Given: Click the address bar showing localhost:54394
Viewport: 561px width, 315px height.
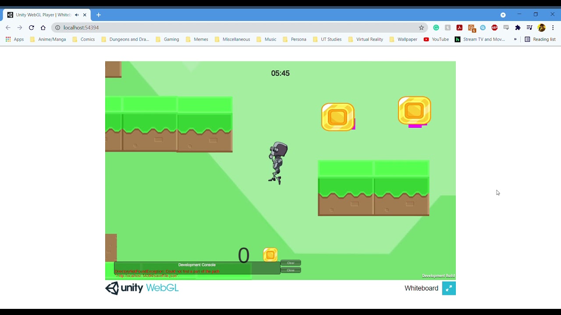Looking at the screenshot, I should pyautogui.click(x=240, y=28).
